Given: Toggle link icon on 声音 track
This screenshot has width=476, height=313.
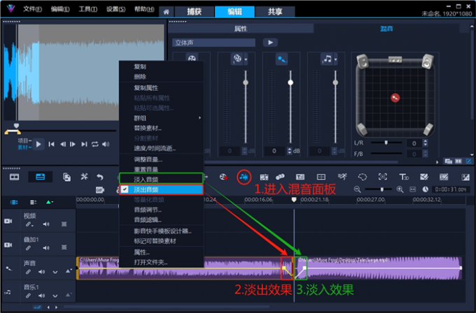Looking at the screenshot, I should click(x=28, y=272).
